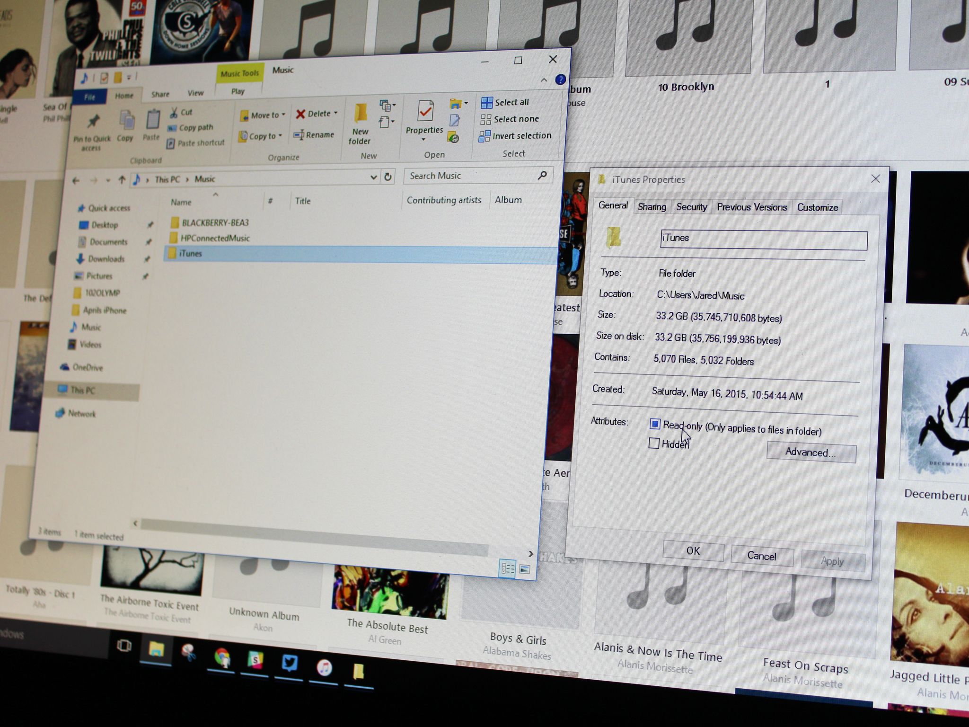Refresh the Music folder view
Viewport: 969px width, 727px height.
coord(388,177)
